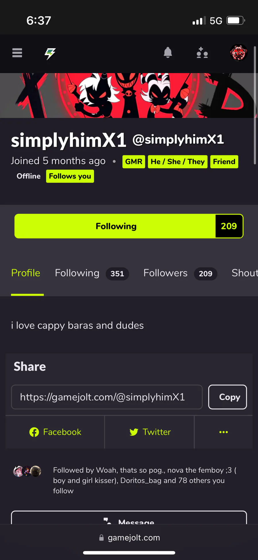258x560 pixels.
Task: Open more share options ellipsis
Action: pos(224,432)
